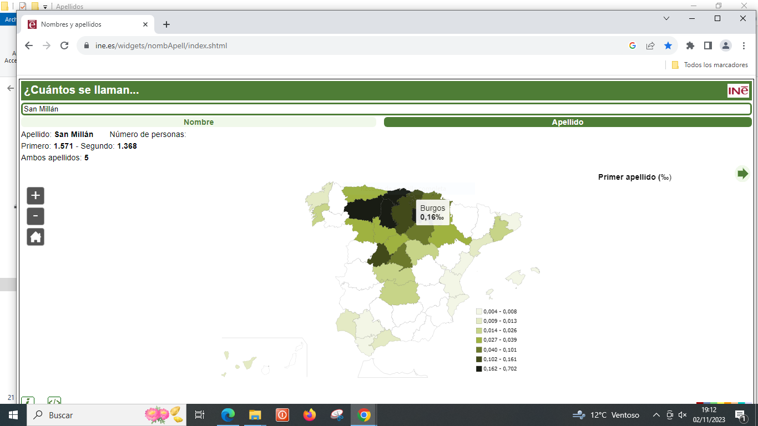This screenshot has height=426, width=758.
Task: Click the blue bookmark star
Action: (668, 45)
